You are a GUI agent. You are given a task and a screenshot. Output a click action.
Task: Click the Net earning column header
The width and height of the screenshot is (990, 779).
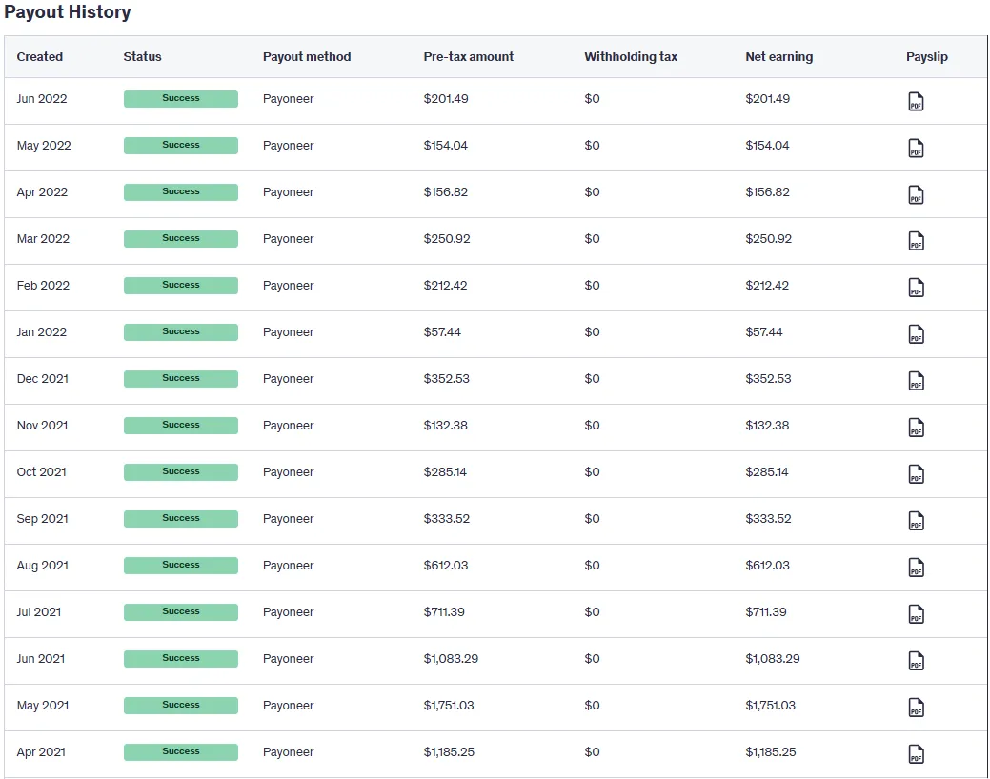[x=778, y=57]
